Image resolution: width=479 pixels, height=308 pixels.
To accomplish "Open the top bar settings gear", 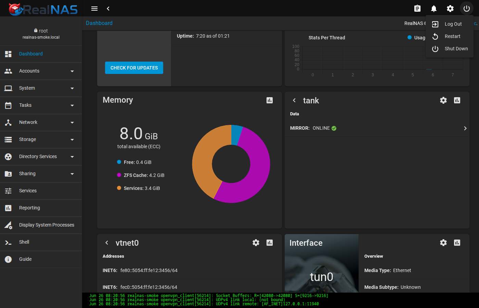I will coord(450,9).
